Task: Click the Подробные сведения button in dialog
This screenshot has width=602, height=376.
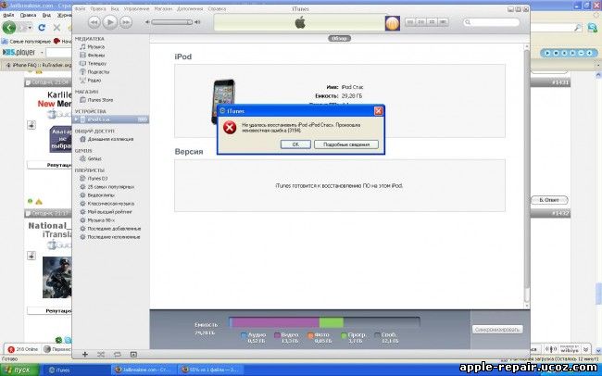Action: (x=346, y=144)
